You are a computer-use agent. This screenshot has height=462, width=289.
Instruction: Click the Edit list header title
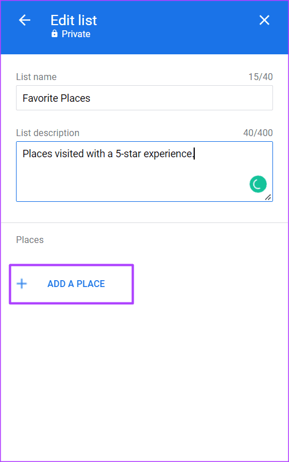74,21
